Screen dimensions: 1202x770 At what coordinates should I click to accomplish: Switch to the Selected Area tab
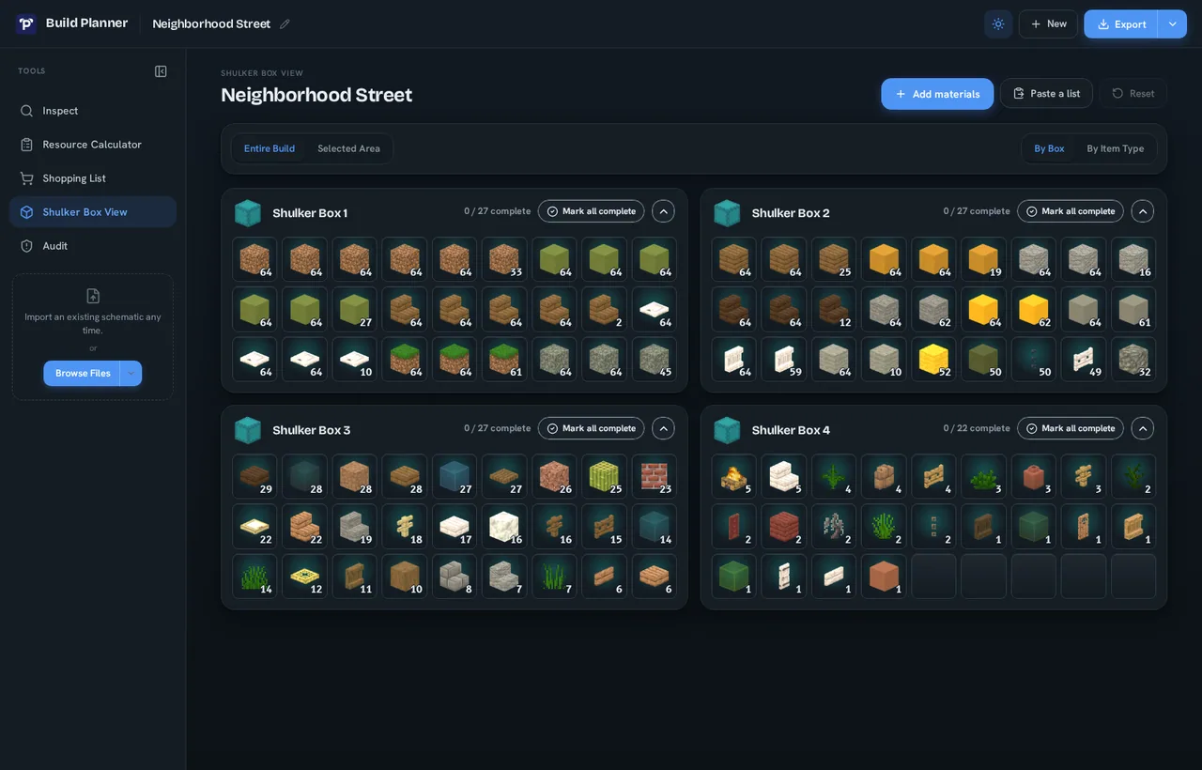click(x=348, y=148)
